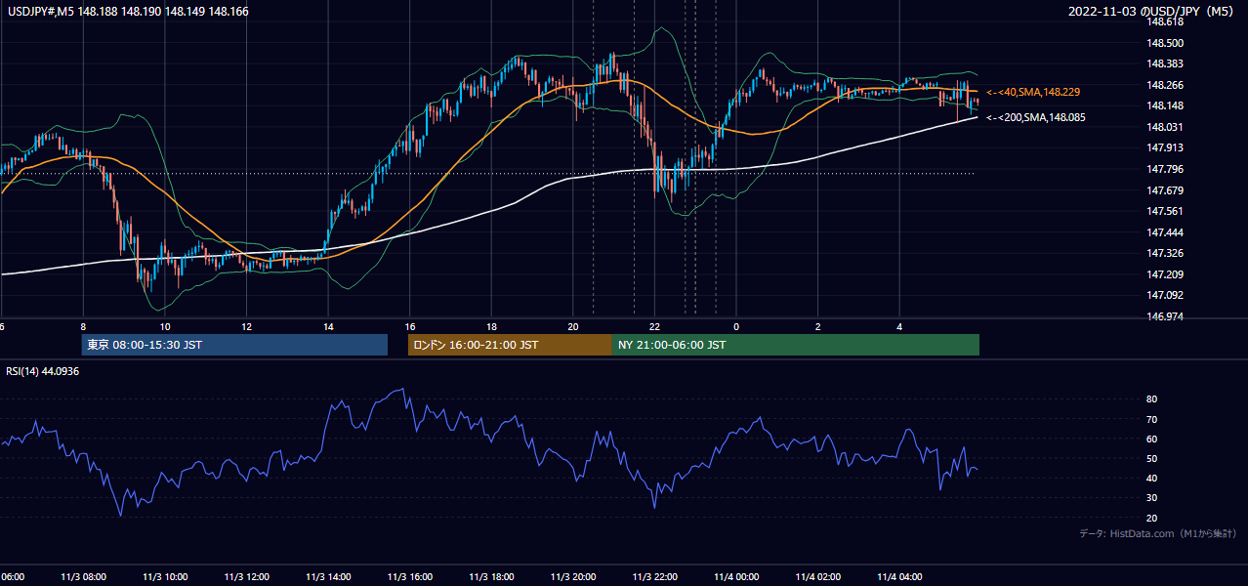Click hour 12 on the price chart time axis
1248x586 pixels.
(246, 327)
